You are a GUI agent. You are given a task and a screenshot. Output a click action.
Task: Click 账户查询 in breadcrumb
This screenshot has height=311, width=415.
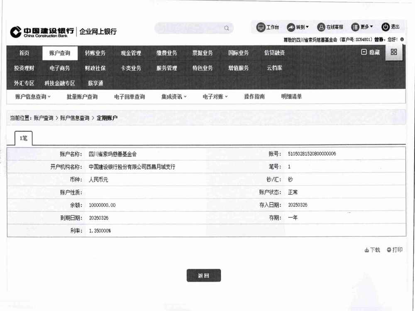tap(44, 118)
